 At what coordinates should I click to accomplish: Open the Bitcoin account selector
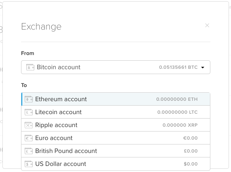pos(116,67)
